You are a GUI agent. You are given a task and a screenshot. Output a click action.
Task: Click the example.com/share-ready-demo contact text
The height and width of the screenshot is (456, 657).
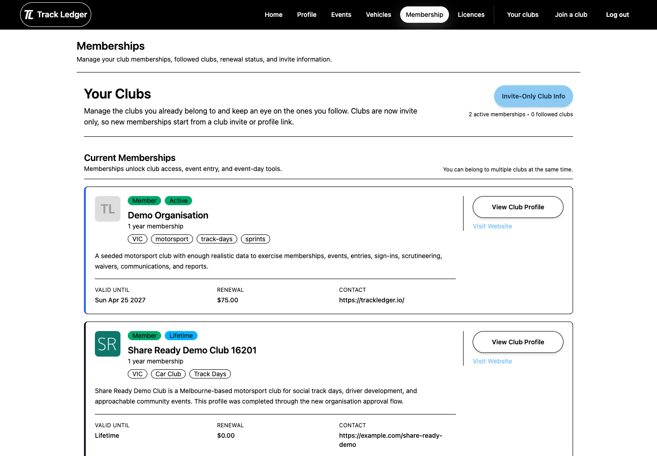[x=391, y=440]
